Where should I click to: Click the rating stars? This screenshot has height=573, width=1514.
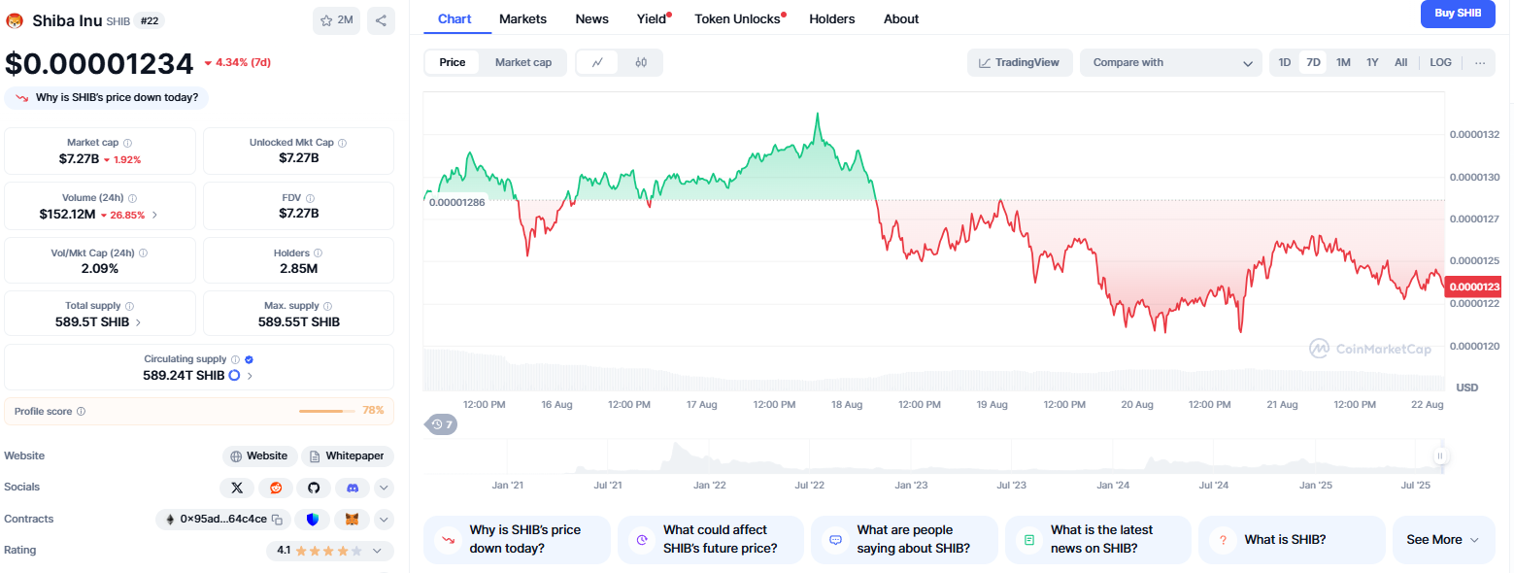pos(328,551)
